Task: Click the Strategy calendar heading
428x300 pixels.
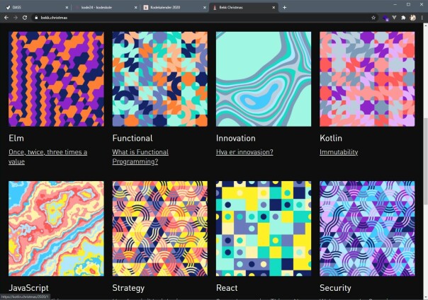Action: (128, 288)
